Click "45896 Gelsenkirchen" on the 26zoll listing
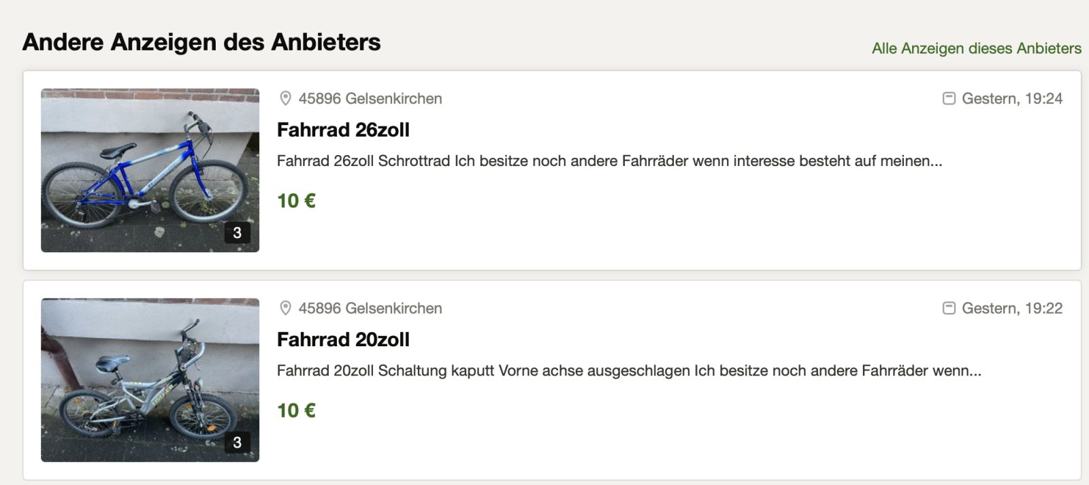Viewport: 1089px width, 485px height. [x=370, y=99]
